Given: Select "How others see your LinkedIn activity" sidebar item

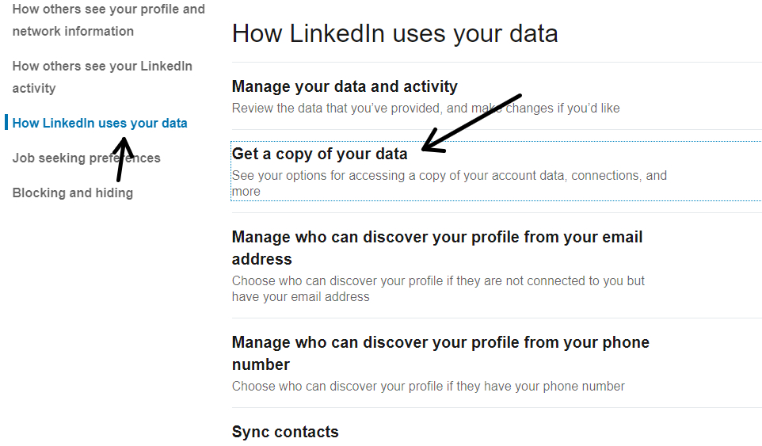Looking at the screenshot, I should point(102,77).
